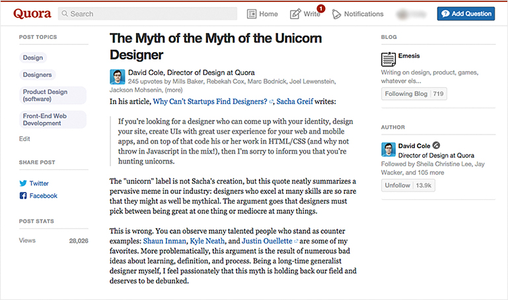
Task: Open the Write menu item
Action: 305,14
